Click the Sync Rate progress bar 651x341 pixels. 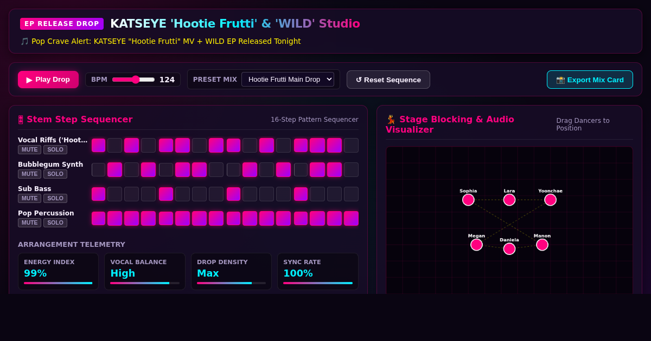tap(318, 283)
